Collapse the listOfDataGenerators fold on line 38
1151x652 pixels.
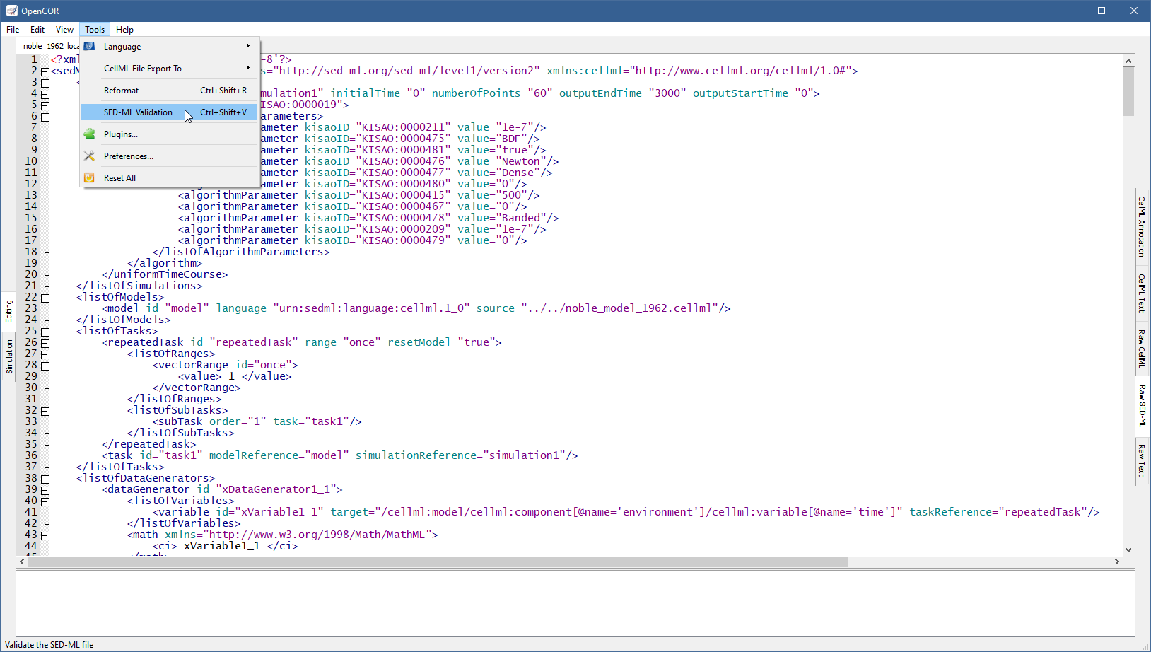coord(45,479)
